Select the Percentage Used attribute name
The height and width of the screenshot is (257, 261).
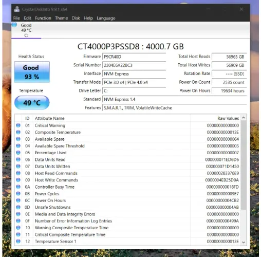tap(50, 153)
